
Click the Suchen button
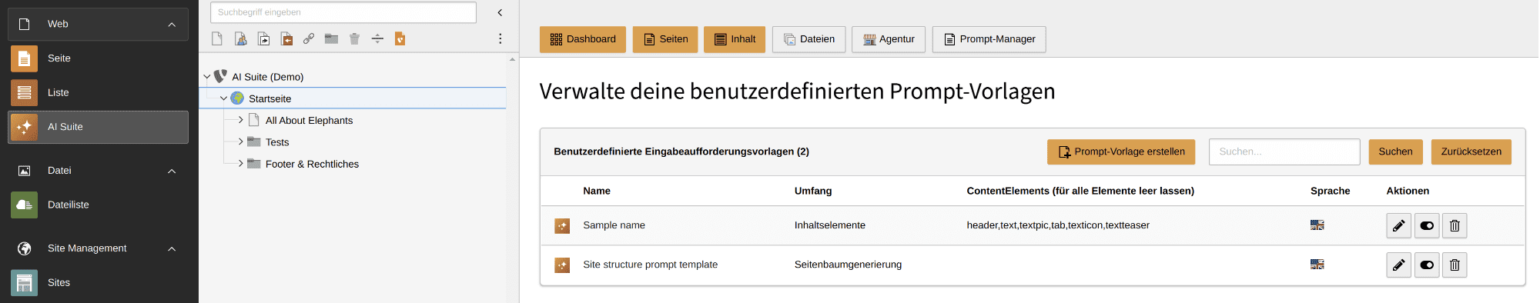point(1395,151)
